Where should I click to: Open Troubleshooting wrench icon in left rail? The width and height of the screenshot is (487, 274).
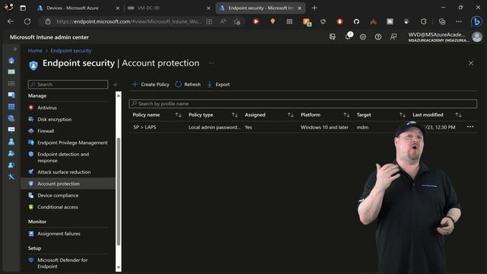[11, 177]
